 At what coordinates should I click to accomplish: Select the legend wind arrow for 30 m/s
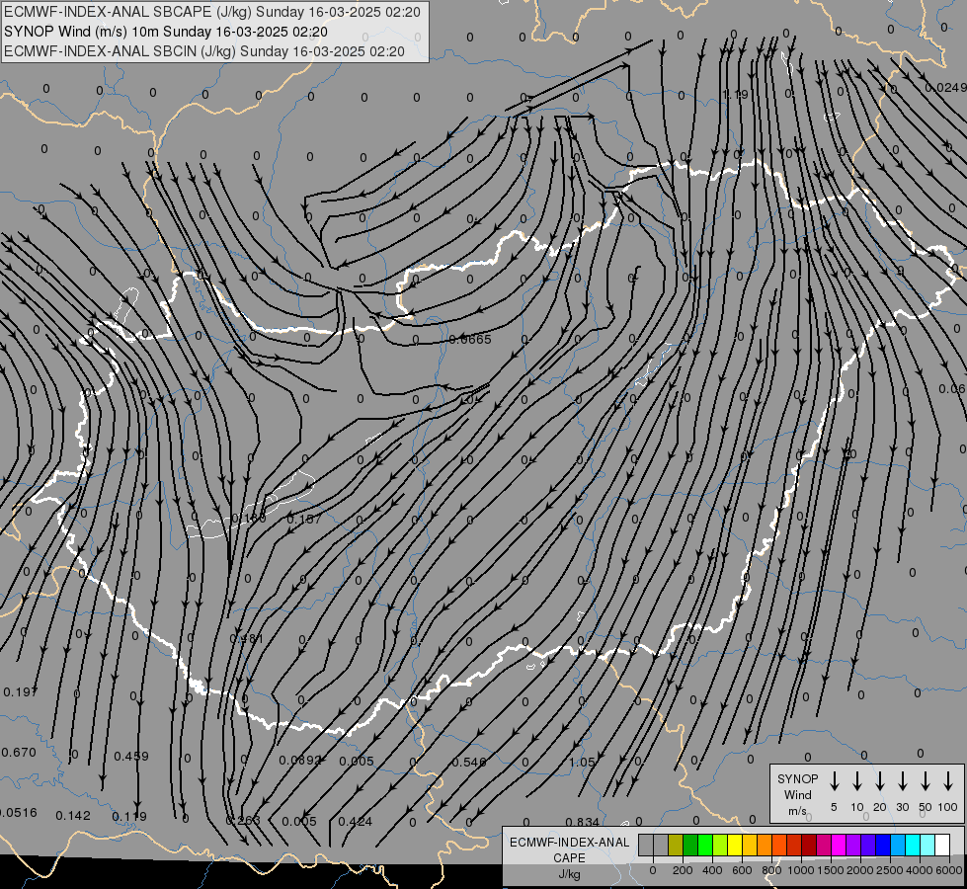point(902,781)
